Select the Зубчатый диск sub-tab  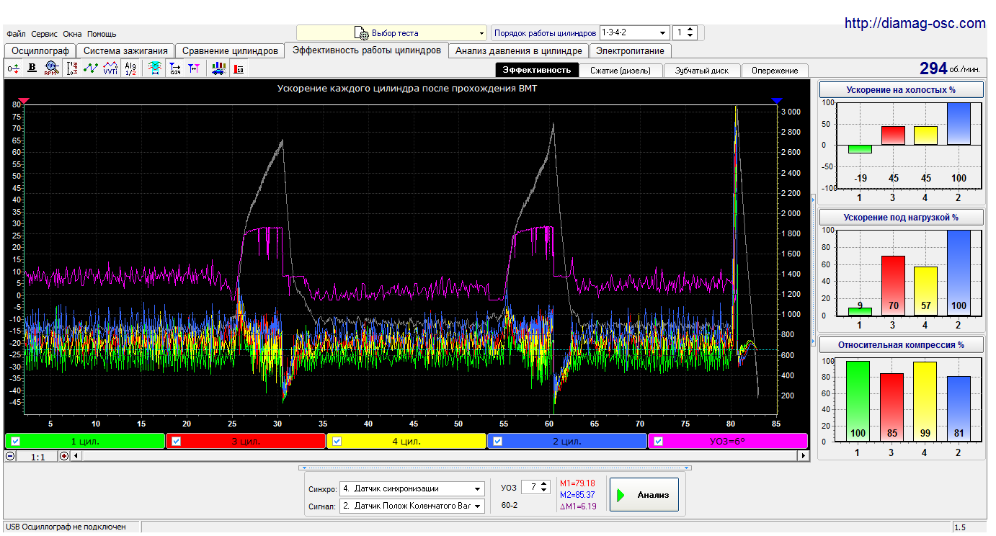(702, 71)
